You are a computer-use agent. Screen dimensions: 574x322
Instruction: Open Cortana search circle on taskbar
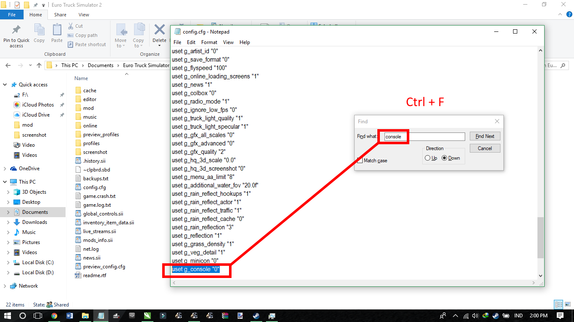pyautogui.click(x=23, y=316)
